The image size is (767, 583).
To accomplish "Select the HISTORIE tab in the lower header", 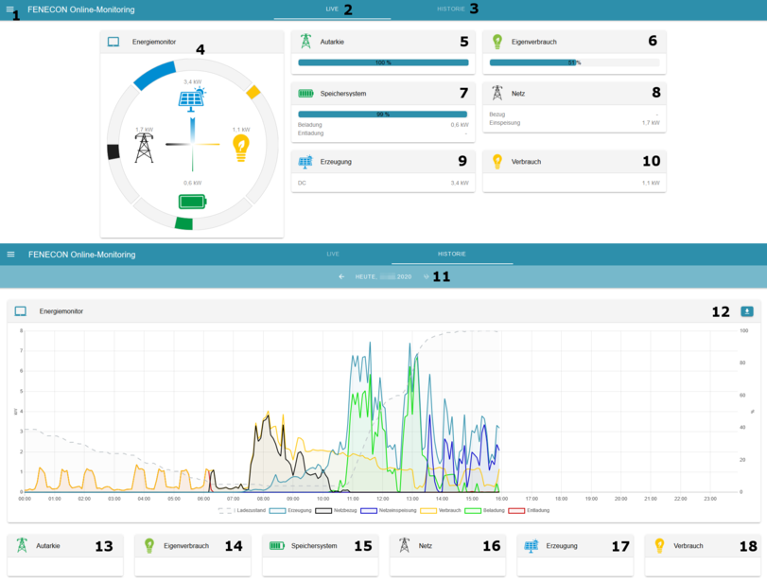I will 451,254.
